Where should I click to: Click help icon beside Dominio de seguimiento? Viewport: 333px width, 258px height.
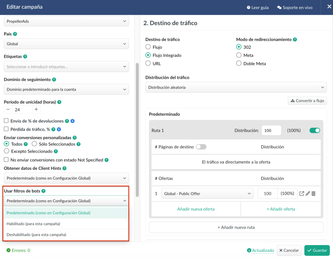[x=54, y=79]
